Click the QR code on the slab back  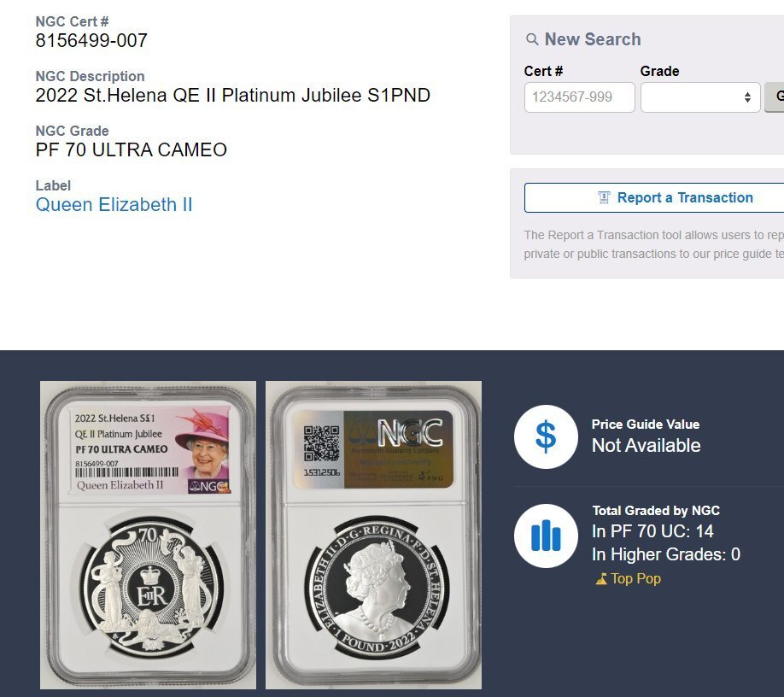coord(321,443)
